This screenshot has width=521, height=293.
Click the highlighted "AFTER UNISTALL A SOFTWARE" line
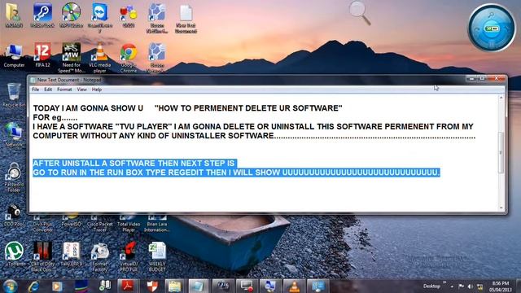[x=134, y=163]
